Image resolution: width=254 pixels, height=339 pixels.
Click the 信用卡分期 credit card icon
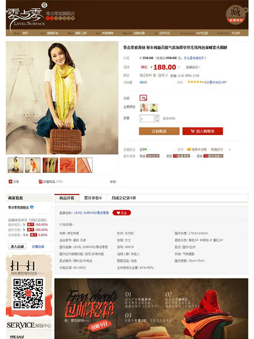[189, 149]
